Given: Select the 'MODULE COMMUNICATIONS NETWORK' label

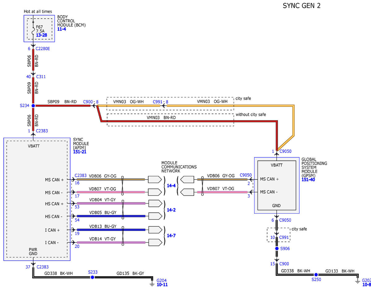Looking at the screenshot, I should pyautogui.click(x=179, y=167).
